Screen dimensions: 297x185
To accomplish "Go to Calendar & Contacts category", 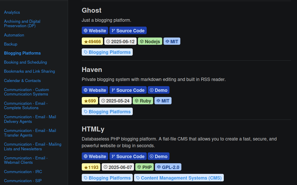I will 22,81.
